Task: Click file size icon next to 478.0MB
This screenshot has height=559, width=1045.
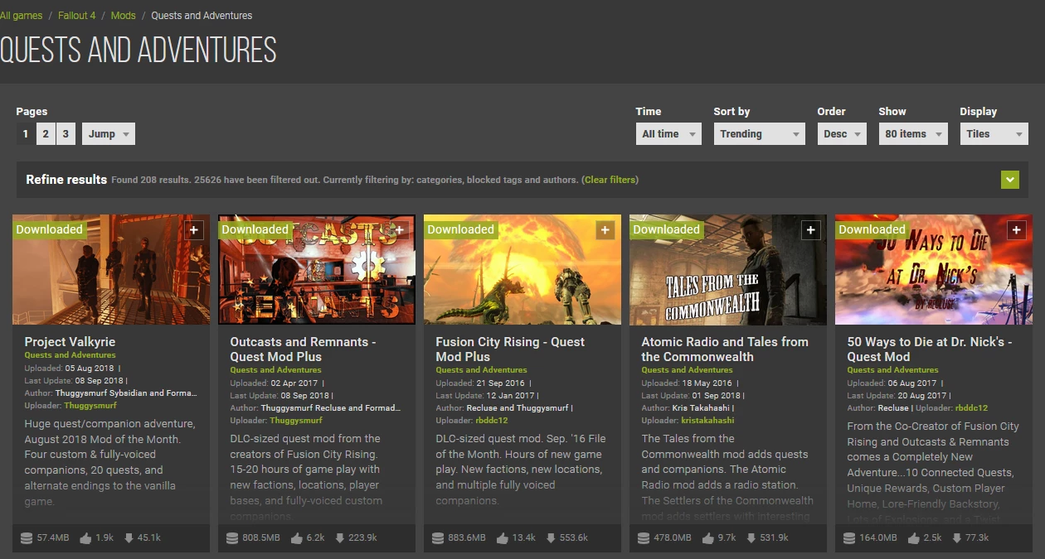Action: tap(644, 538)
